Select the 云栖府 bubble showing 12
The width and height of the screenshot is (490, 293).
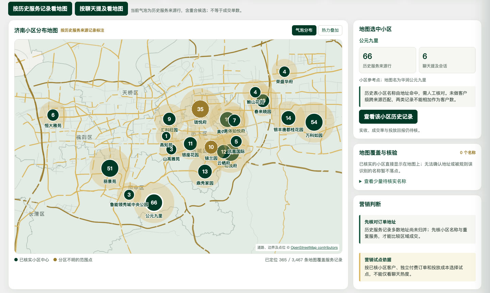point(224,152)
